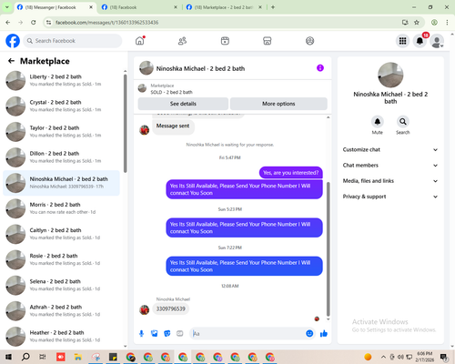Open the Morris 2 bed 2 bath chat
The height and width of the screenshot is (364, 455).
(62, 208)
